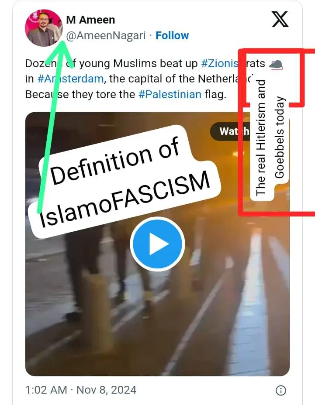Select the vertical 'Goebbels today' label
The image size is (315, 405).
(x=280, y=137)
